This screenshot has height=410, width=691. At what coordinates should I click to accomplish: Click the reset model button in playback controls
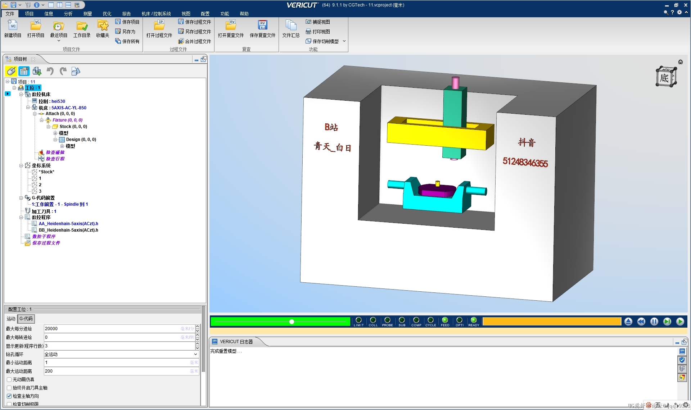pyautogui.click(x=628, y=322)
